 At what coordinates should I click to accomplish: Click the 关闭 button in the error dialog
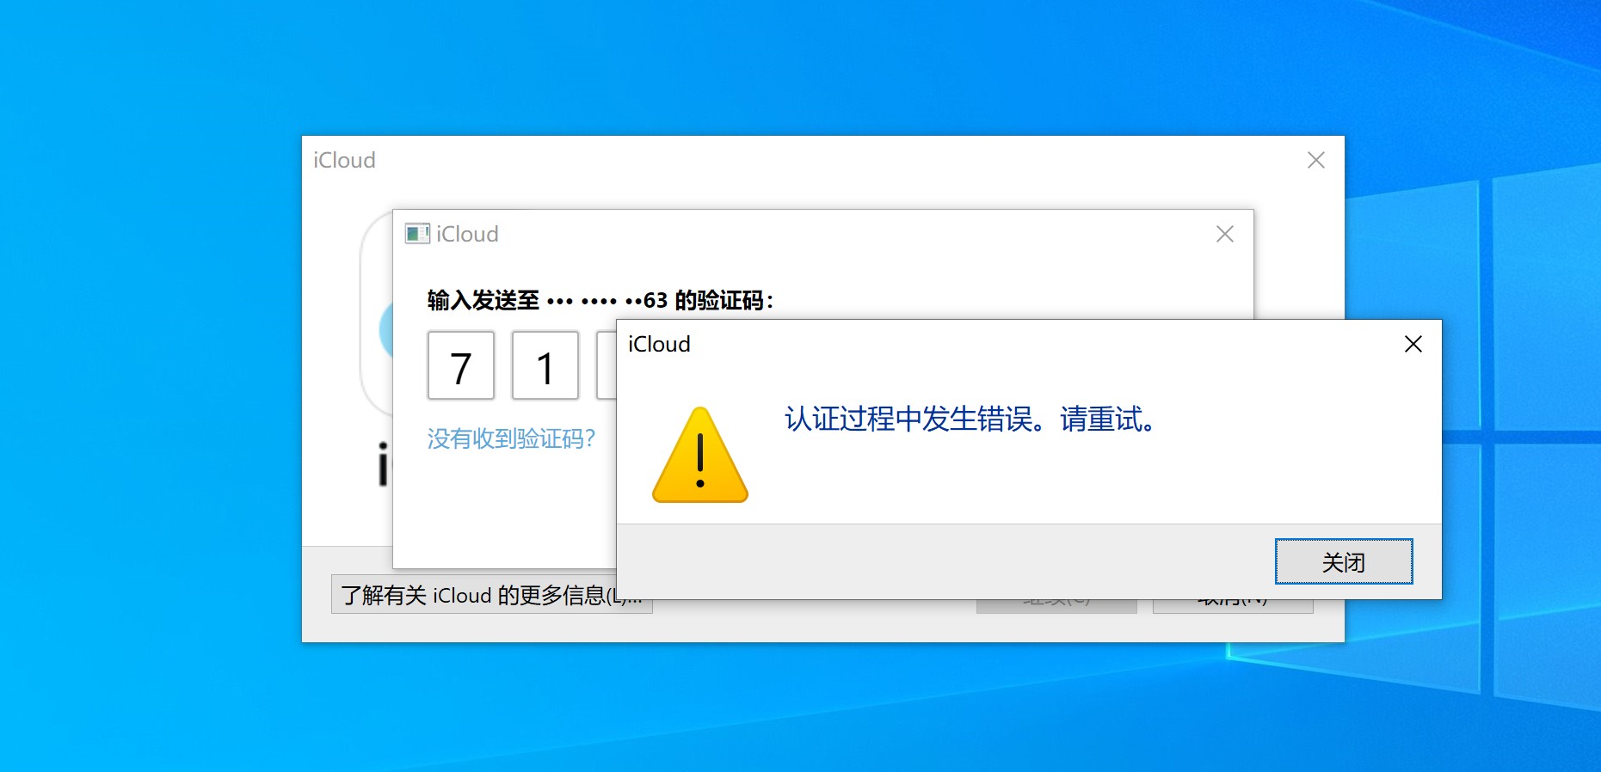click(x=1344, y=561)
